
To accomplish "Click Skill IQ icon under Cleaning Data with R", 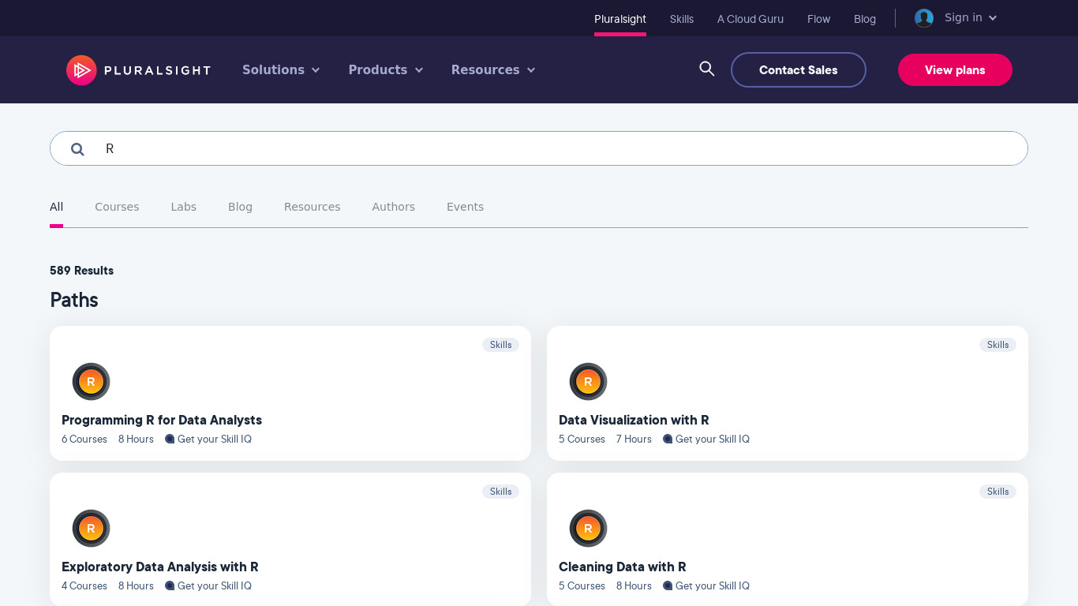I will [668, 586].
